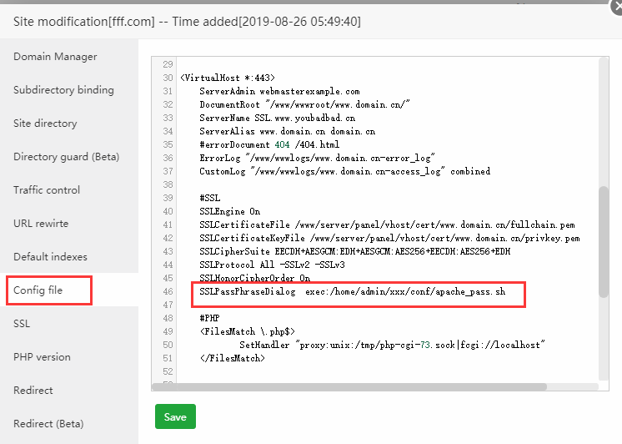Click the SetHandler proxy:unix line
This screenshot has width=622, height=444.
point(393,346)
